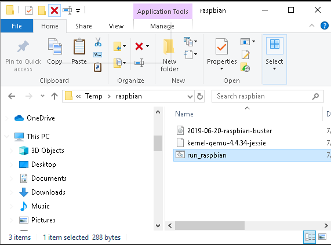The height and width of the screenshot is (245, 331).
Task: Open the File menu tab
Action: [x=17, y=26]
